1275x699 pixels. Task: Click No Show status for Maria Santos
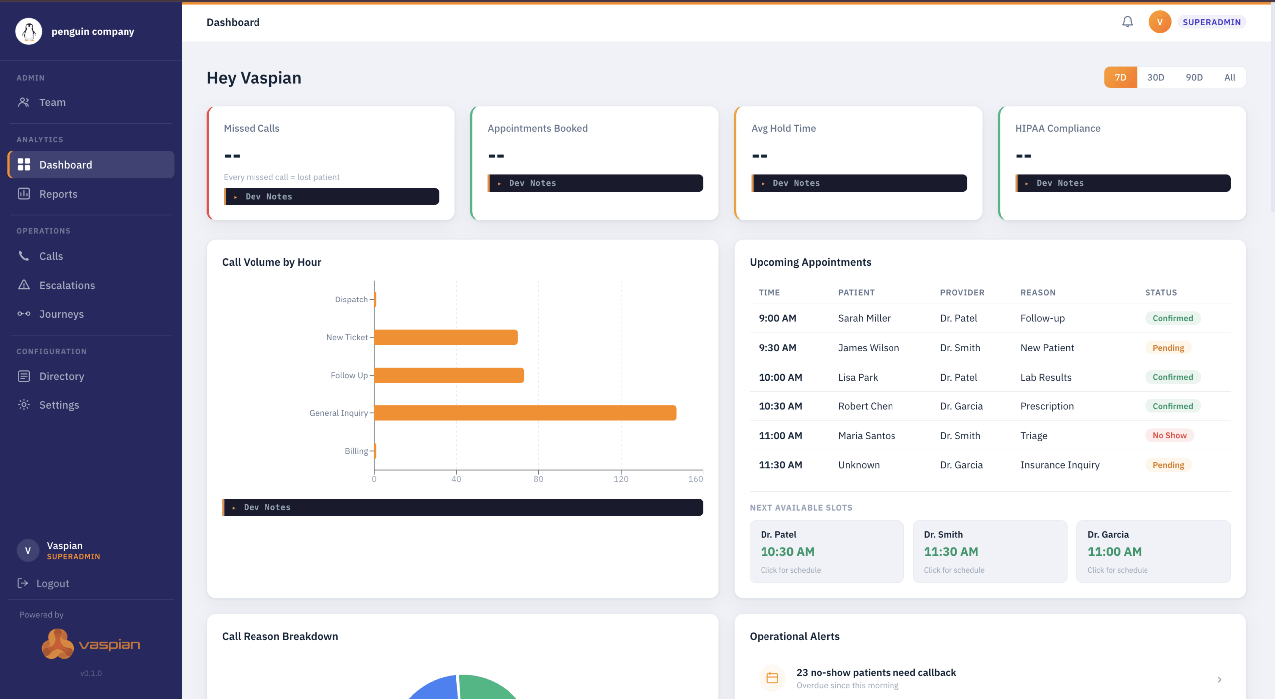(x=1169, y=436)
